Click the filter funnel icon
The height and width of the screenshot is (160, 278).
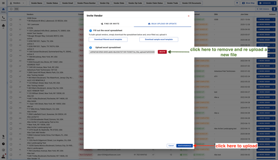pos(237,3)
